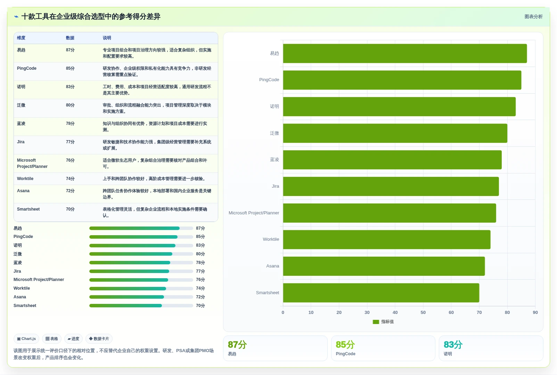Select the 表格 tag chip
Viewport: 557px width, 375px height.
[x=52, y=339]
